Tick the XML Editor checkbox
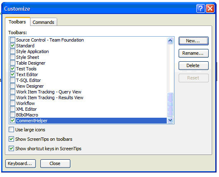Image resolution: width=219 pixels, height=177 pixels. click(x=12, y=109)
